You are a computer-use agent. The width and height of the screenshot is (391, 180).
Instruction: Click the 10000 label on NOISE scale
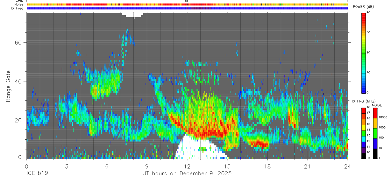pos(383,117)
